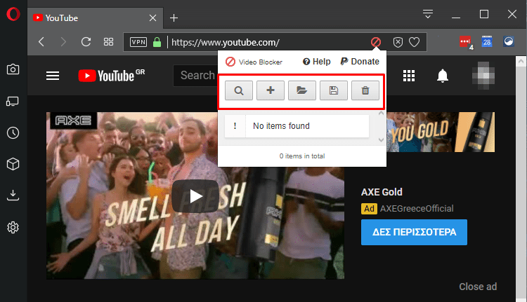This screenshot has height=302, width=527.
Task: Open the red password manager extension
Action: click(x=466, y=42)
